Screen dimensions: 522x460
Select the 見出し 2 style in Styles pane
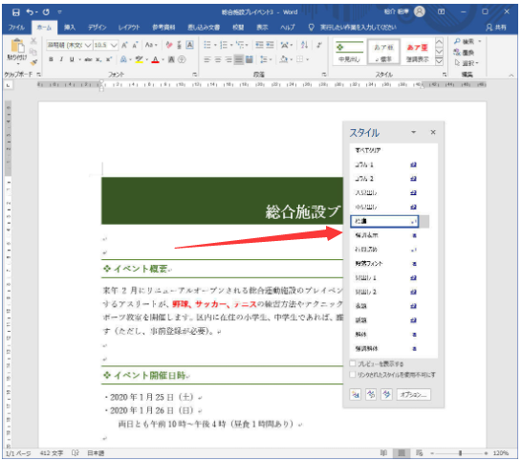tap(389, 292)
